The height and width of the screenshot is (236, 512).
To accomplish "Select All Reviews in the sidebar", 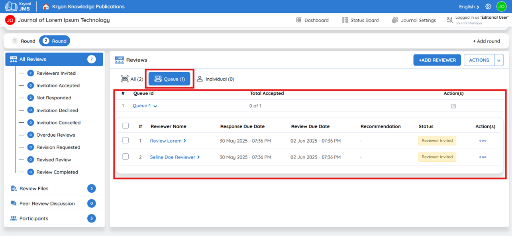I will tap(54, 59).
